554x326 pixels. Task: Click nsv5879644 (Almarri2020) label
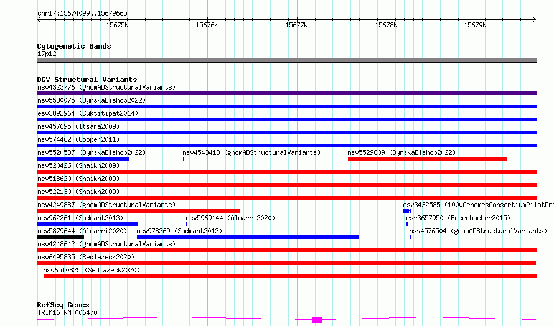(x=82, y=231)
